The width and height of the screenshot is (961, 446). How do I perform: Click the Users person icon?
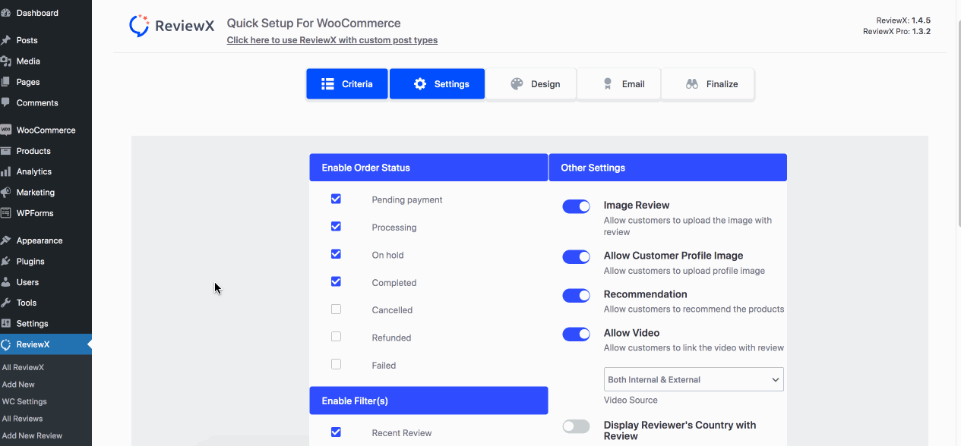tap(5, 282)
